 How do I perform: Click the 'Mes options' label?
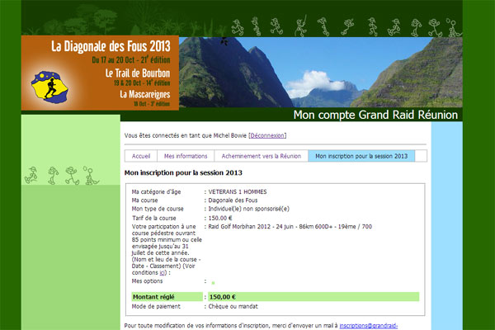click(x=147, y=281)
